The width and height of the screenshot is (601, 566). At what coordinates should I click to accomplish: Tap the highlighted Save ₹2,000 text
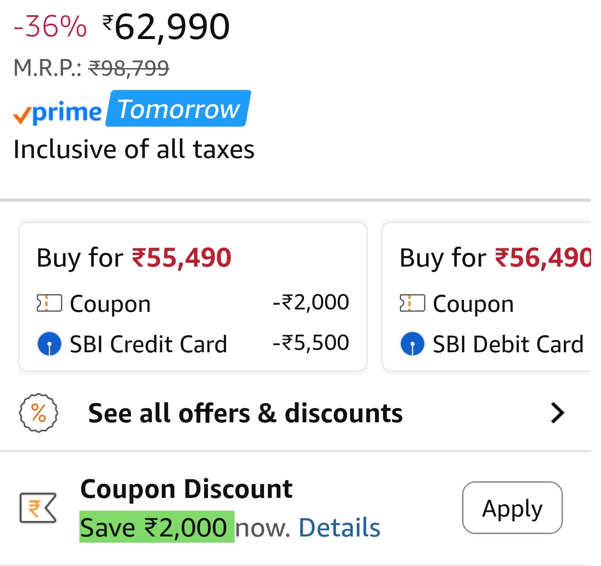[157, 527]
